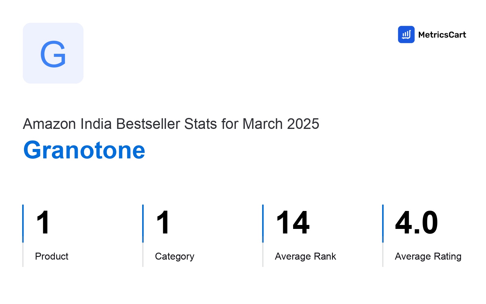Image resolution: width=486 pixels, height=304 pixels.
Task: Click the Amazon India Bestseller Stats heading
Action: pos(171,124)
